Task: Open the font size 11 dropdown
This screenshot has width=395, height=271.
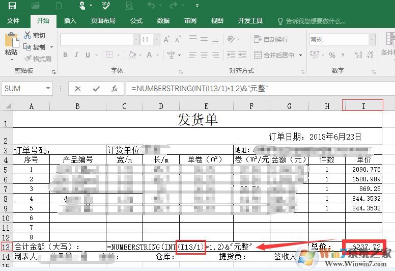Action: point(157,40)
